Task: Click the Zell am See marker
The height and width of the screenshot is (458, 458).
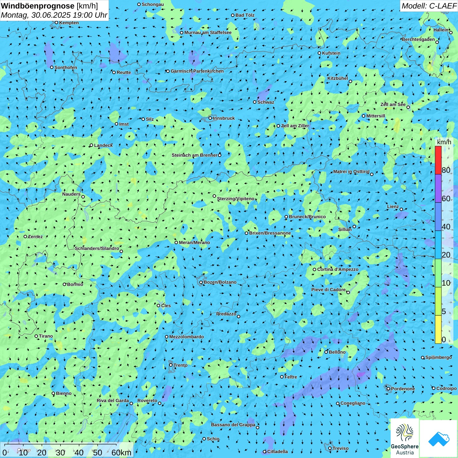Action: tap(408, 107)
